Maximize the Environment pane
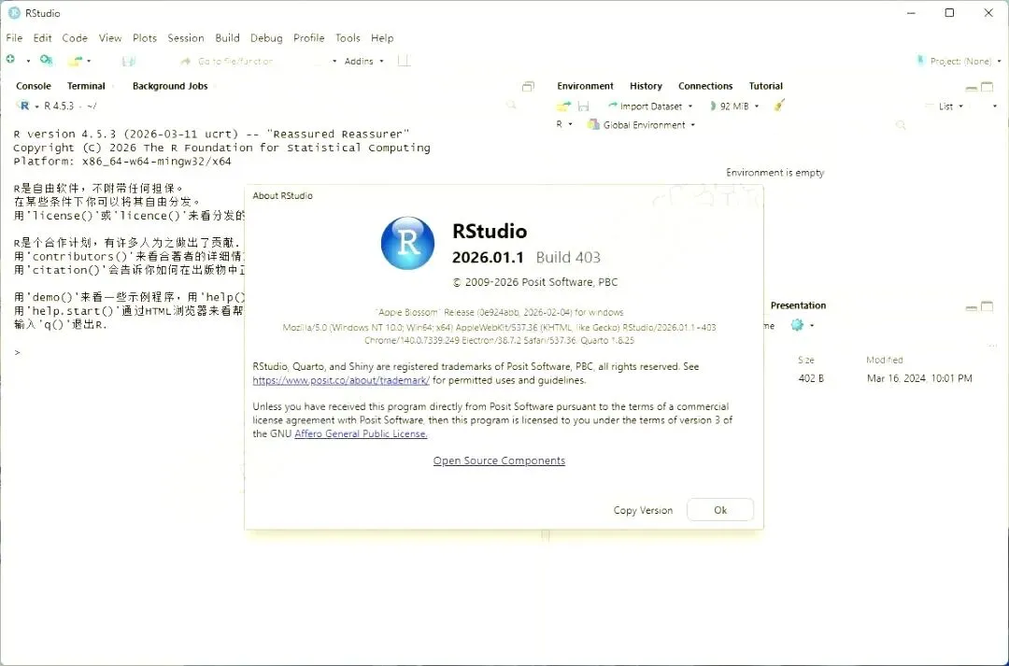Image resolution: width=1009 pixels, height=666 pixels. tap(988, 87)
